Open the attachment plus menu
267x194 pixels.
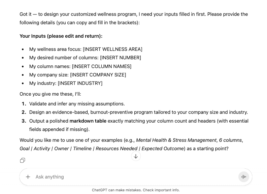pyautogui.click(x=28, y=177)
